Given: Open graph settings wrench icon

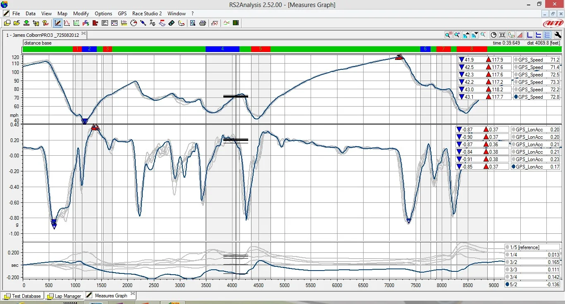Looking at the screenshot, I should (x=558, y=35).
